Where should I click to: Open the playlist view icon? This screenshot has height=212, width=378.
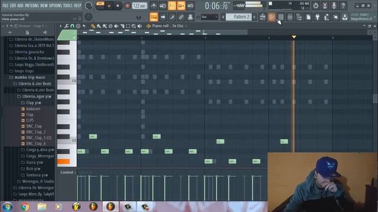(262, 17)
